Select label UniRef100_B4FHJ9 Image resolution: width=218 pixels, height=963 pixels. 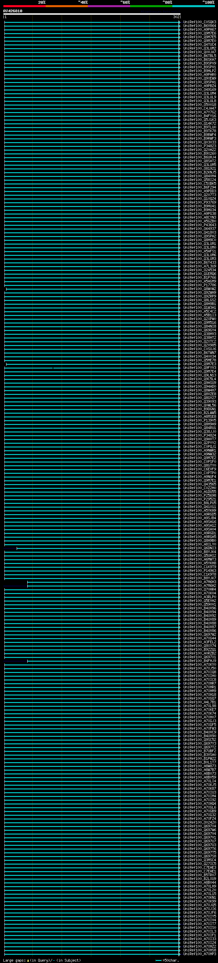coord(200,661)
